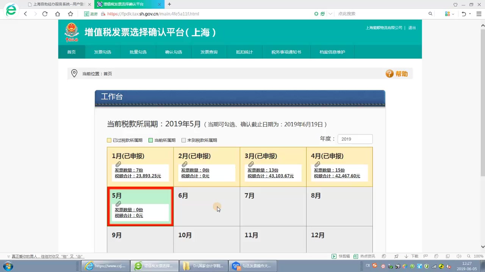Expand the address bar dropdown chevron
Viewport: 485px width, 272px height.
(x=330, y=14)
